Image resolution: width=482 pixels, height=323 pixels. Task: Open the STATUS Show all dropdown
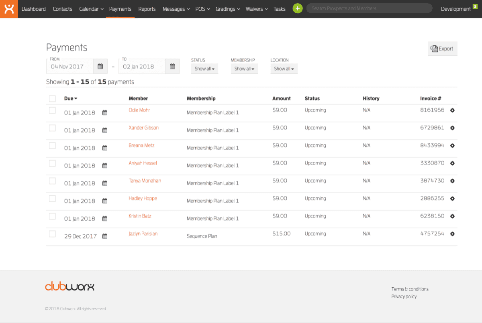coord(204,69)
